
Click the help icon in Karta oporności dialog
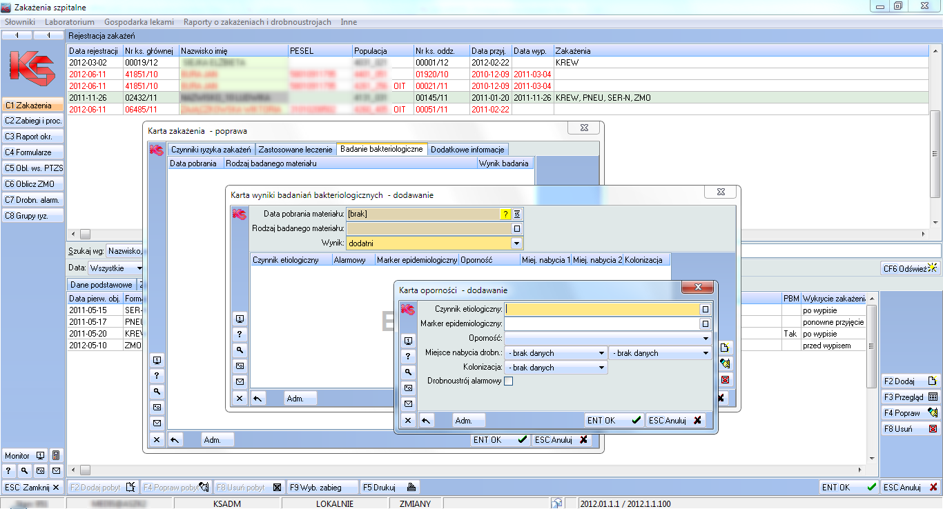408,356
